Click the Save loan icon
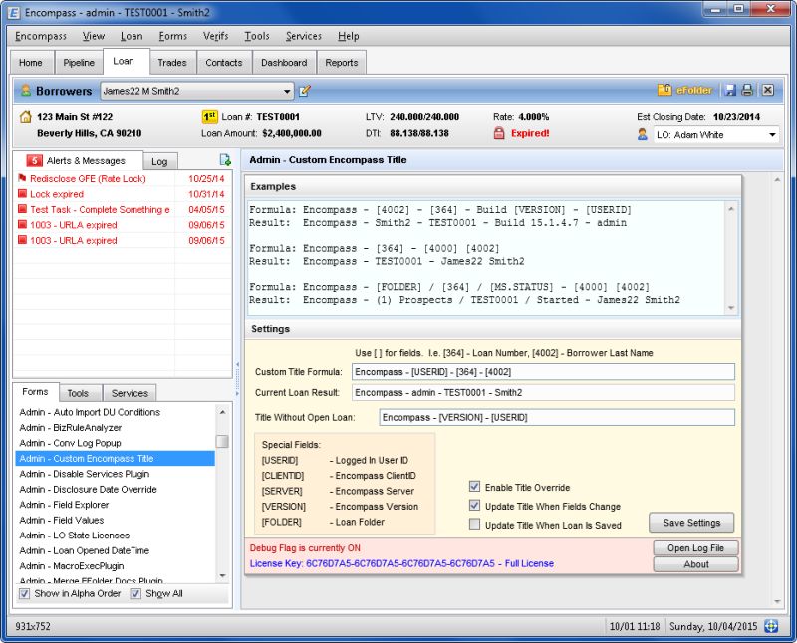This screenshot has height=643, width=797. click(x=730, y=90)
